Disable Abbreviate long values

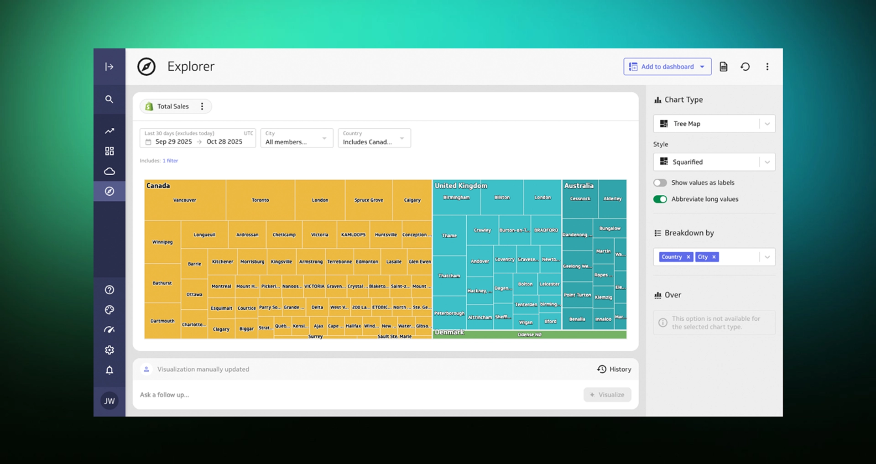660,199
